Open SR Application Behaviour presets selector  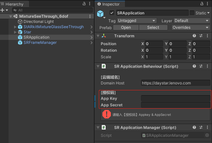[201, 66]
